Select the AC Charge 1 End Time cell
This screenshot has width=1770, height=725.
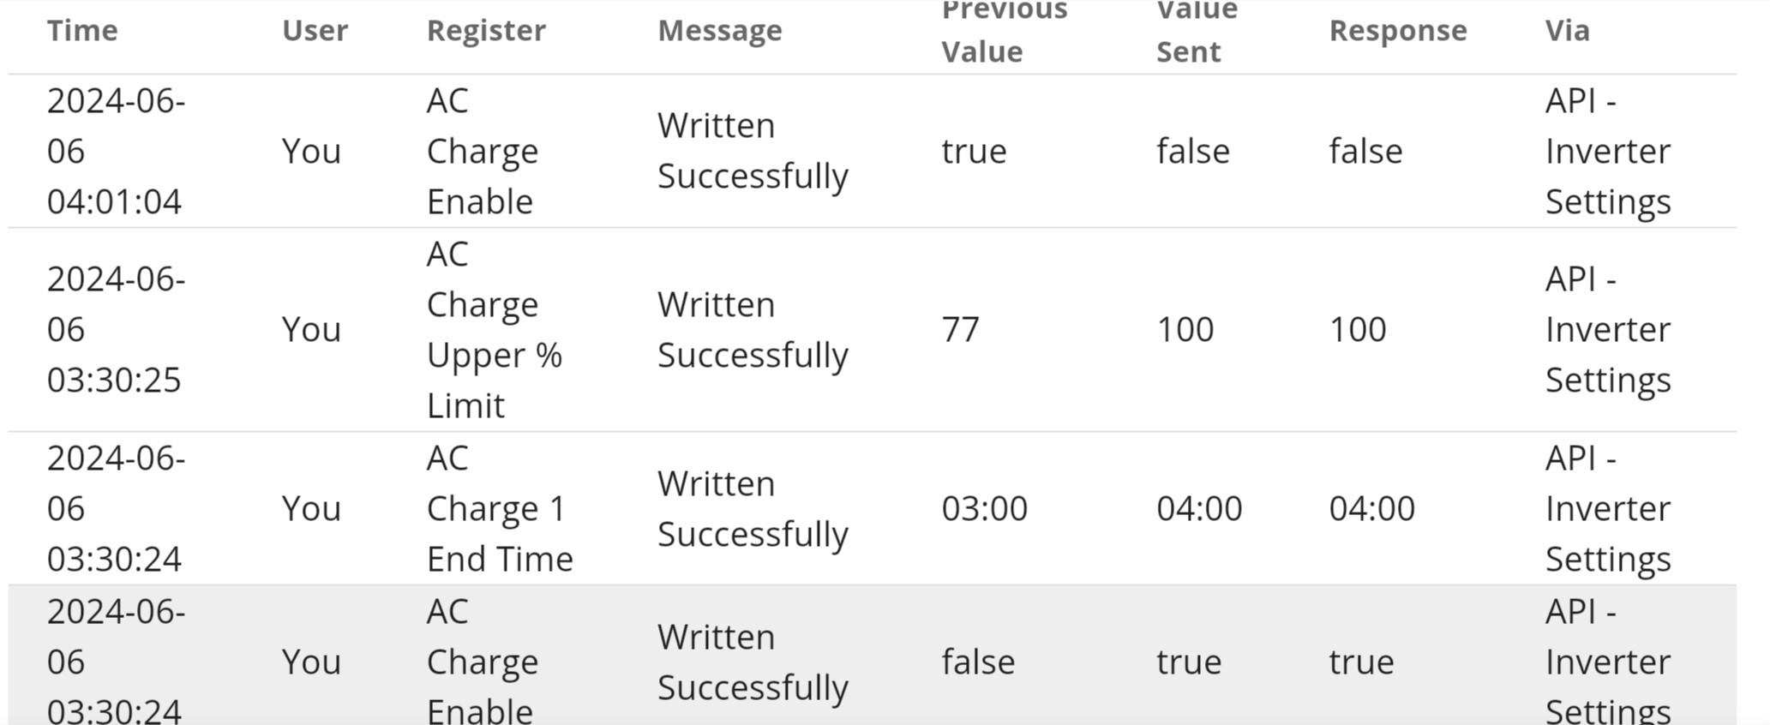click(500, 509)
